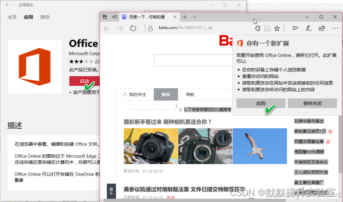This screenshot has height=202, width=343.
Task: Open the 导航 tab on Baidu
Action: [190, 95]
